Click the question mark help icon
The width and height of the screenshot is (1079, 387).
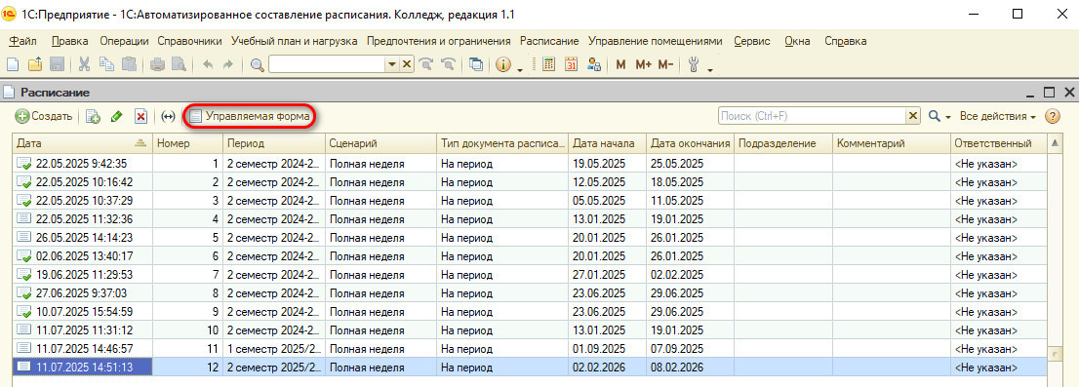[x=1052, y=117]
